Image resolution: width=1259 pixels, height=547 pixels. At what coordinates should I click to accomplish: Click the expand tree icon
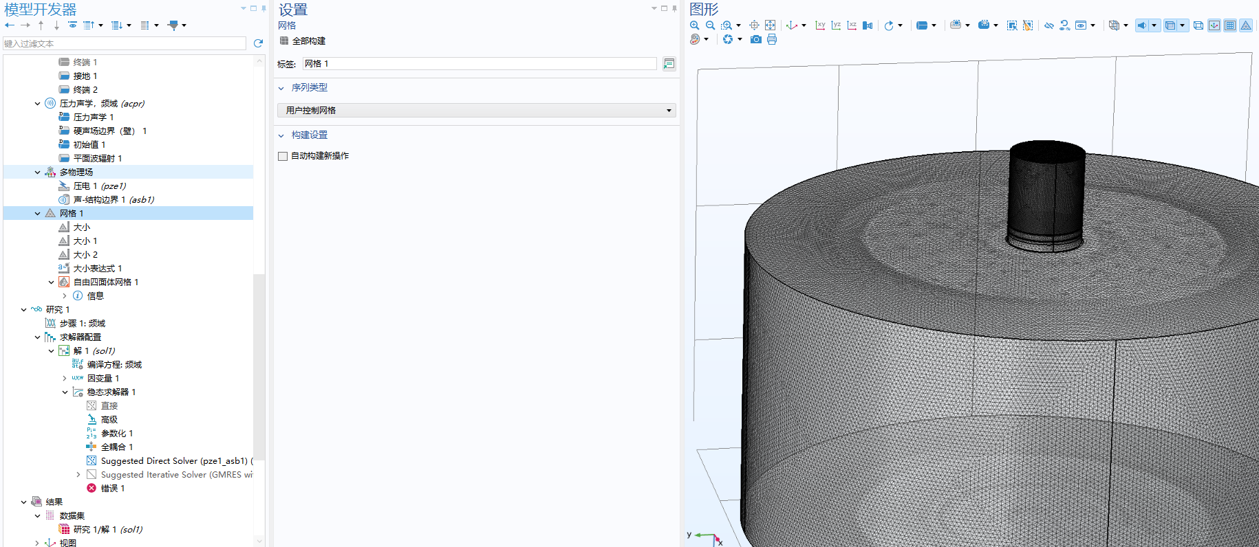tap(116, 25)
